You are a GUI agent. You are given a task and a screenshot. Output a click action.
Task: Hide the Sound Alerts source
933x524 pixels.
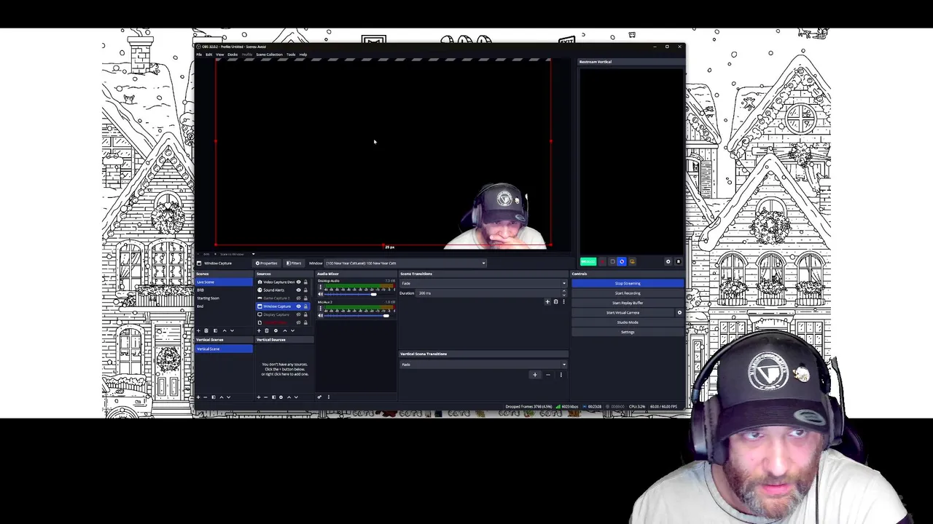tap(298, 290)
